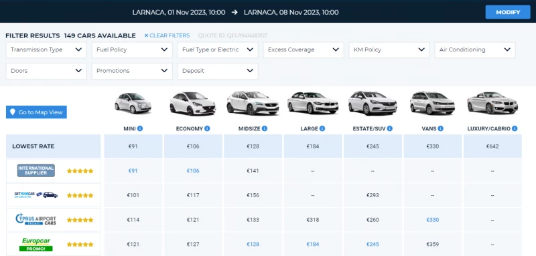
Task: Click the Estate/SUV info icon
Action: 390,128
